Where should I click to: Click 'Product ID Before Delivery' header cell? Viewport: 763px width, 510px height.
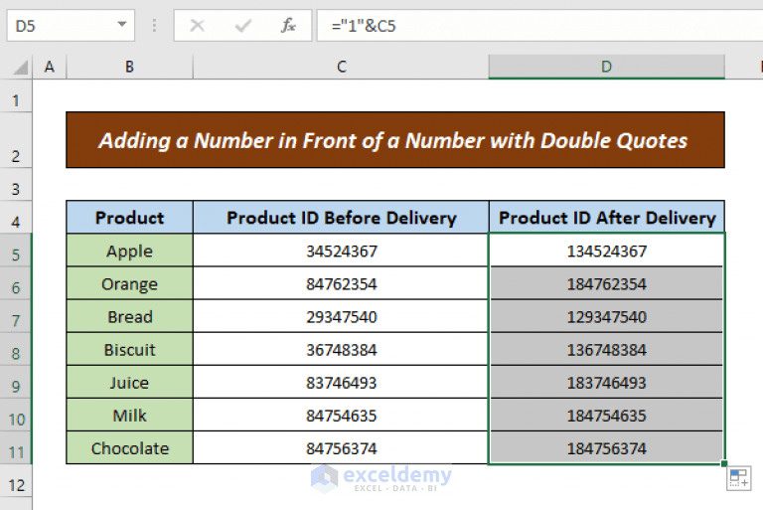pyautogui.click(x=341, y=218)
